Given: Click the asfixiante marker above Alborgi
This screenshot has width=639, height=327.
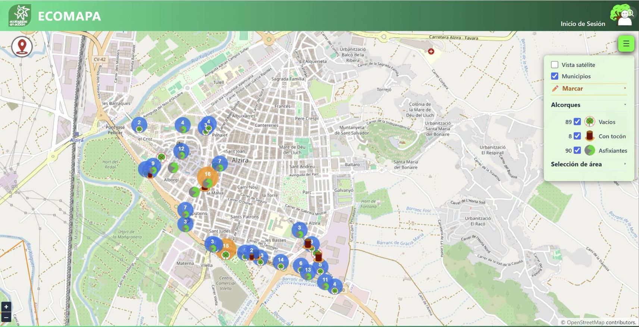Looking at the screenshot, I should tap(173, 168).
